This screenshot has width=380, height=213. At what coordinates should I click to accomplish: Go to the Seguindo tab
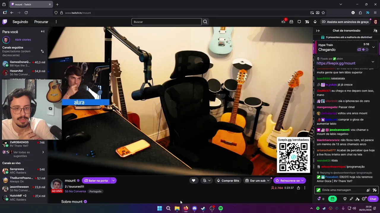[x=20, y=22]
